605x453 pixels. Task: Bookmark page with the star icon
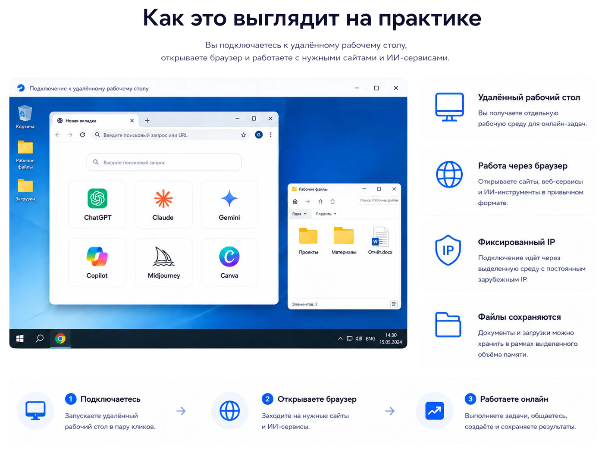pos(244,135)
